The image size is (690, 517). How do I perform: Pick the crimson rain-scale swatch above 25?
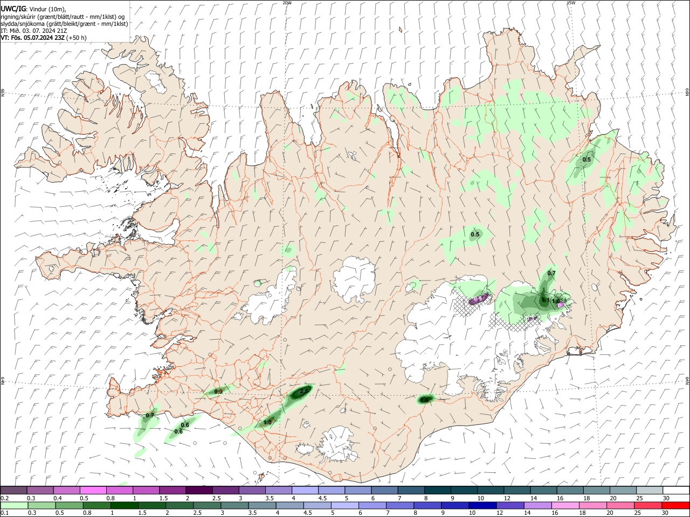[648, 505]
